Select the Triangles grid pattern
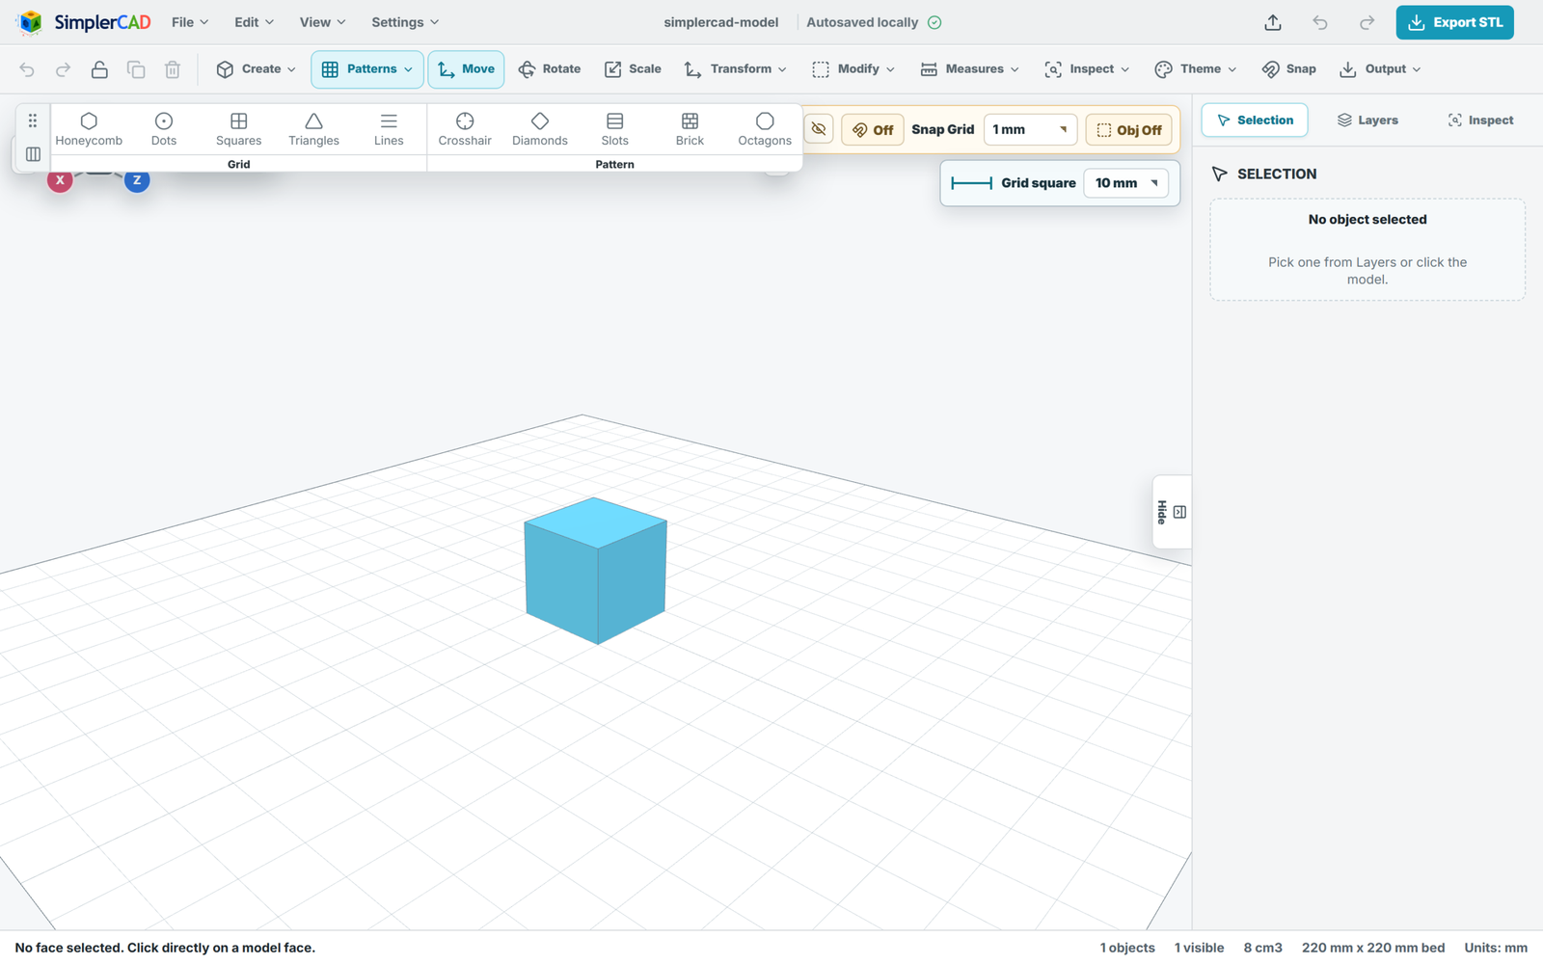 [x=313, y=129]
